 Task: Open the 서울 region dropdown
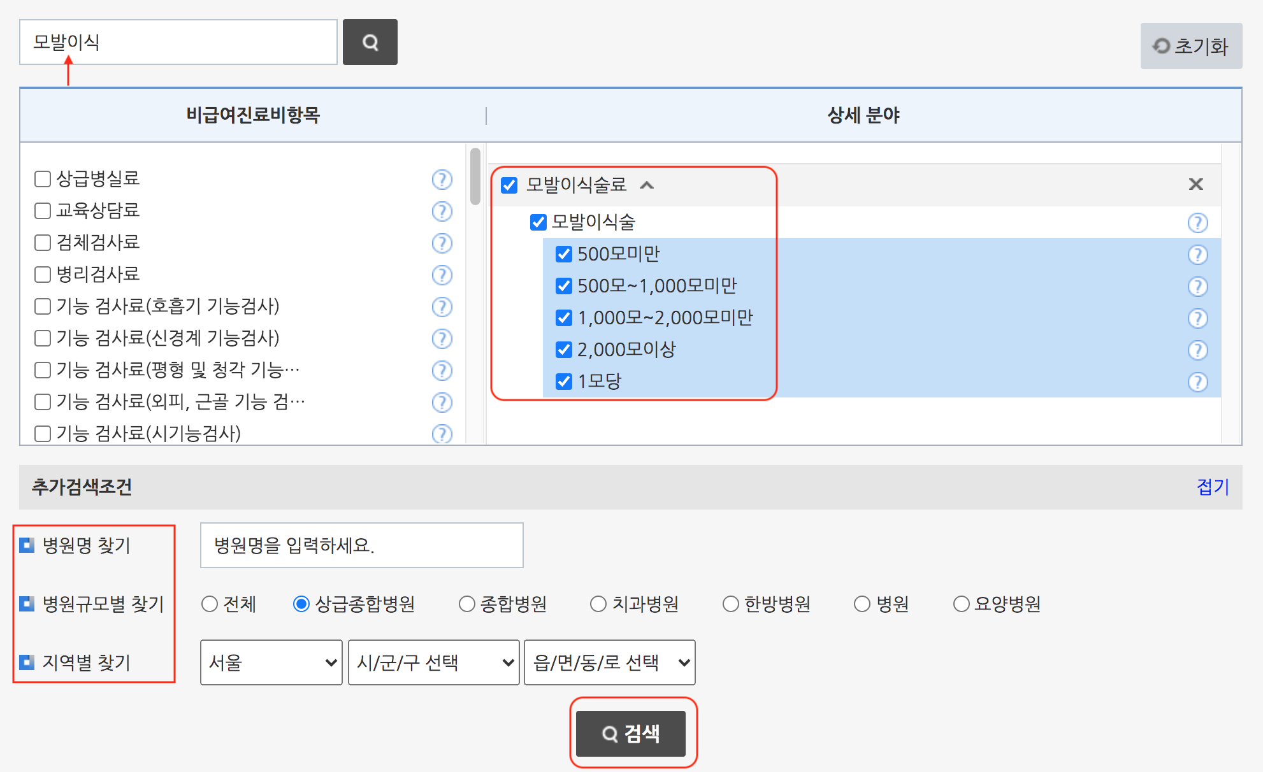point(270,662)
